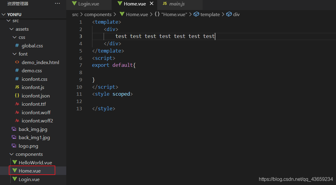The image size is (336, 185).
Task: Click the JSON braces icon beside iconfont.json
Action: coord(17,96)
